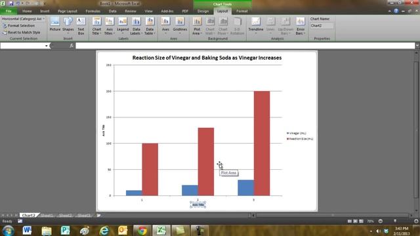
Task: Open the Review tab
Action: point(131,11)
